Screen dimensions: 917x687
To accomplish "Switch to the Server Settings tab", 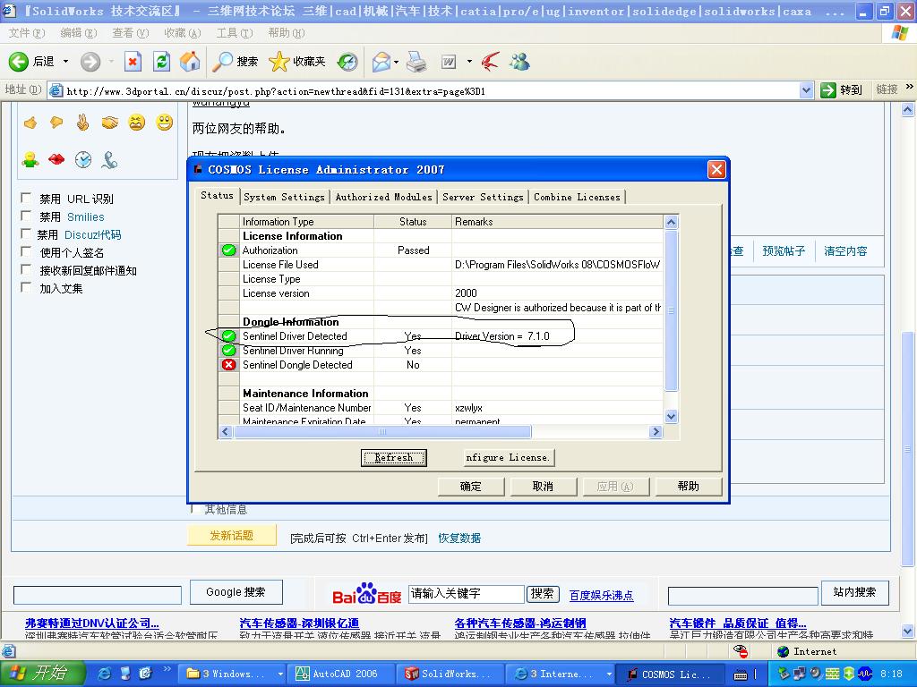I will click(483, 197).
